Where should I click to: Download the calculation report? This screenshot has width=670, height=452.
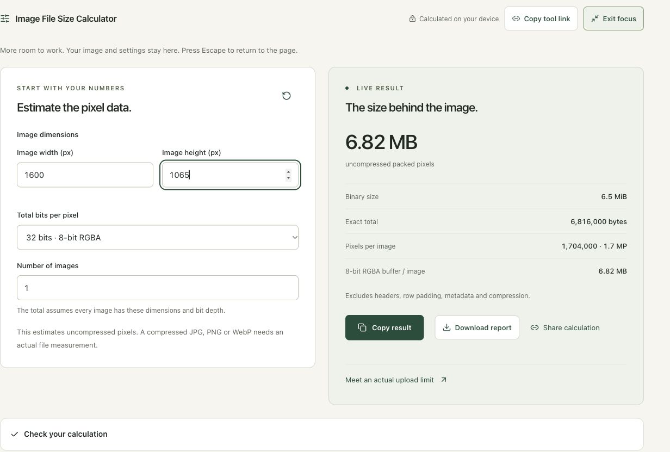(x=477, y=327)
